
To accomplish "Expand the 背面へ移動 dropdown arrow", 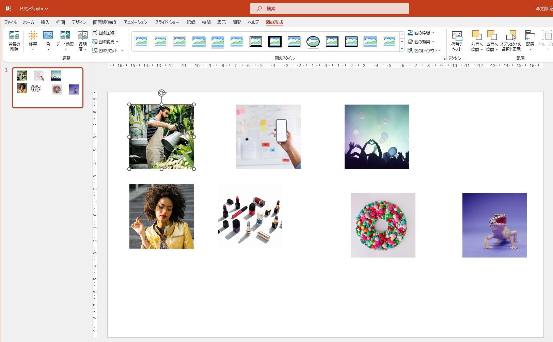I will coord(496,50).
